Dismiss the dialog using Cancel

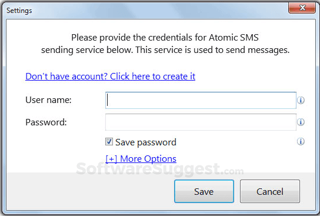[x=270, y=191]
